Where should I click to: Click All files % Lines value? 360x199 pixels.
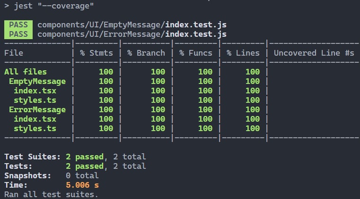(x=253, y=72)
